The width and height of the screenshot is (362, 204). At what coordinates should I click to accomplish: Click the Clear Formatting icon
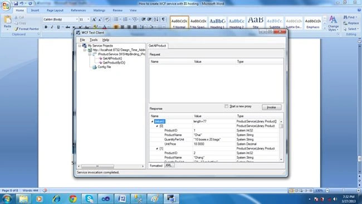point(107,20)
